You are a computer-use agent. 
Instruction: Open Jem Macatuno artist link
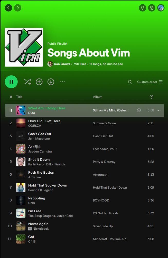(x=39, y=139)
